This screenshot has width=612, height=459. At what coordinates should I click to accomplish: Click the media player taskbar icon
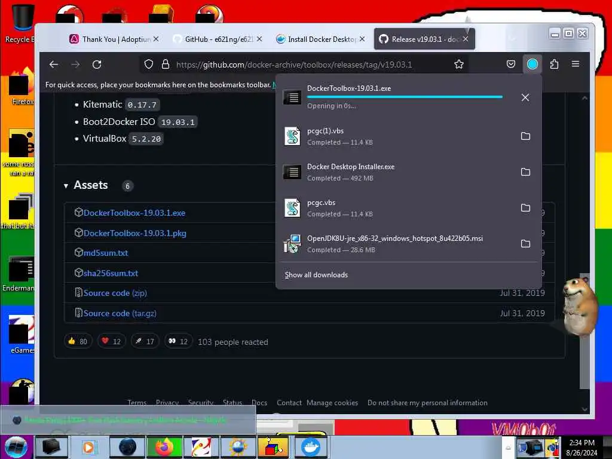88,447
